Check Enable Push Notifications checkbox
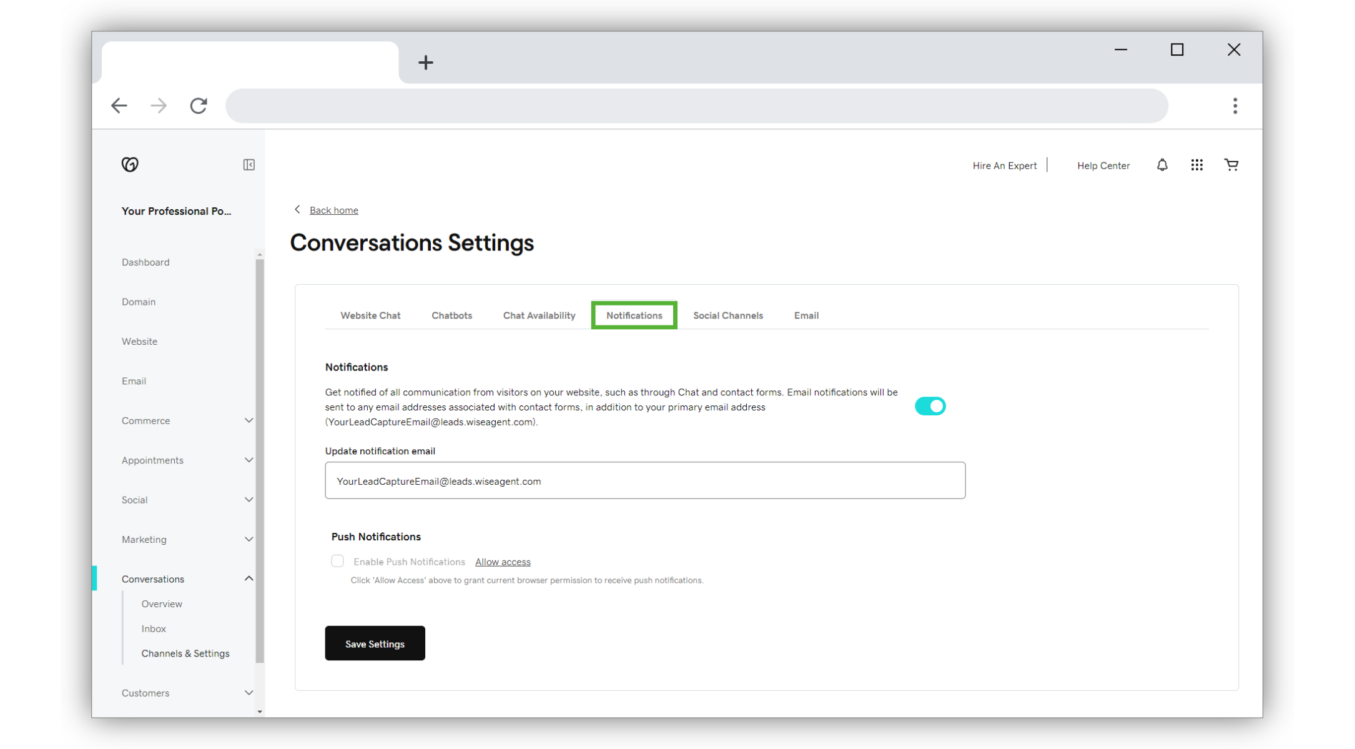Image resolution: width=1355 pixels, height=749 pixels. click(337, 561)
